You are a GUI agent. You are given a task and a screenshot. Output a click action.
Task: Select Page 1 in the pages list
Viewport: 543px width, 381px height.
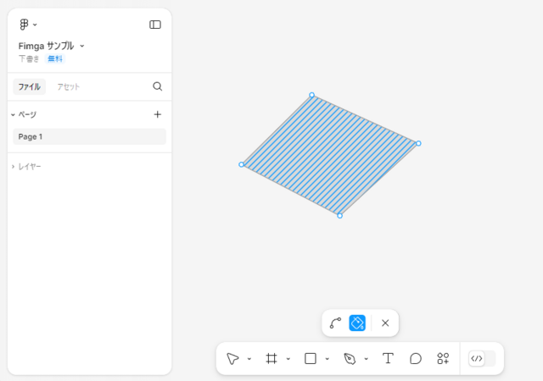pos(89,136)
